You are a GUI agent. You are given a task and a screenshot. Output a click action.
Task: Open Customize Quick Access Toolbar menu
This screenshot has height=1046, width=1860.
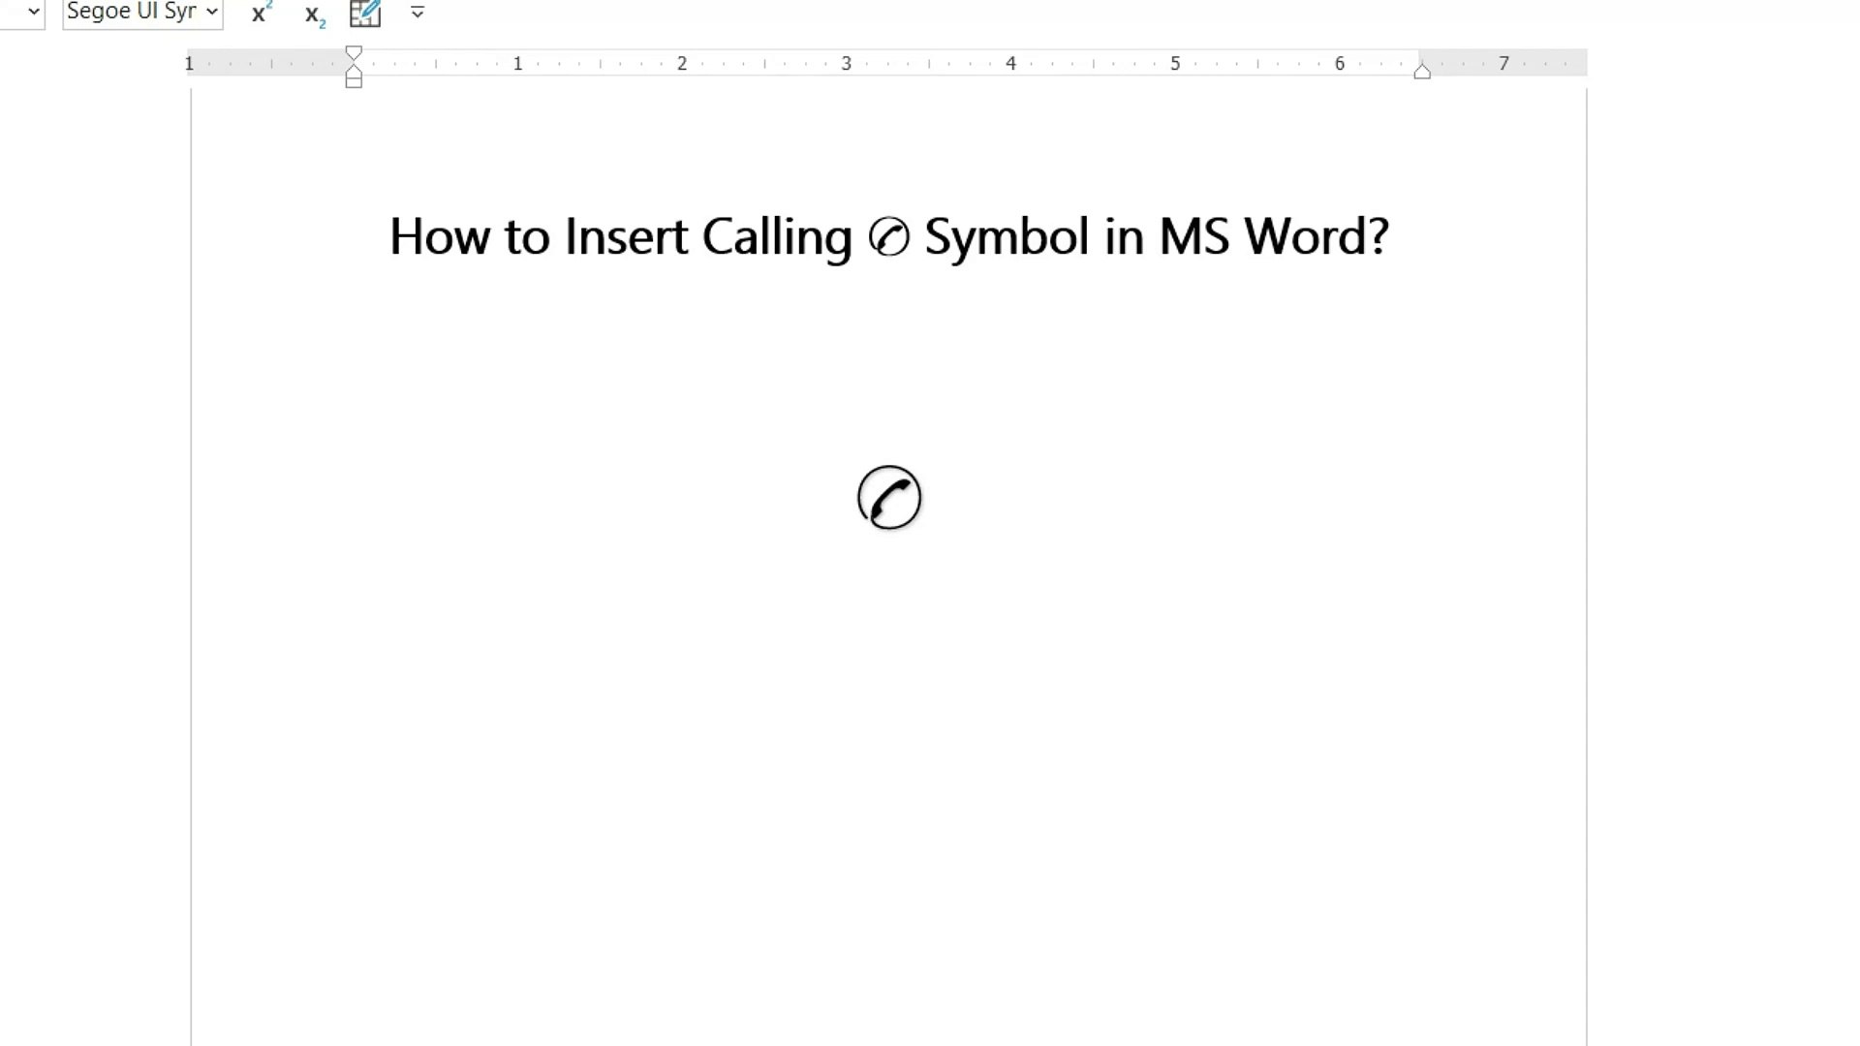coord(418,13)
